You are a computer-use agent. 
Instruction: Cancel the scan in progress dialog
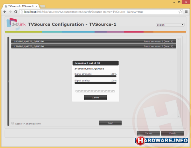pos(95,98)
